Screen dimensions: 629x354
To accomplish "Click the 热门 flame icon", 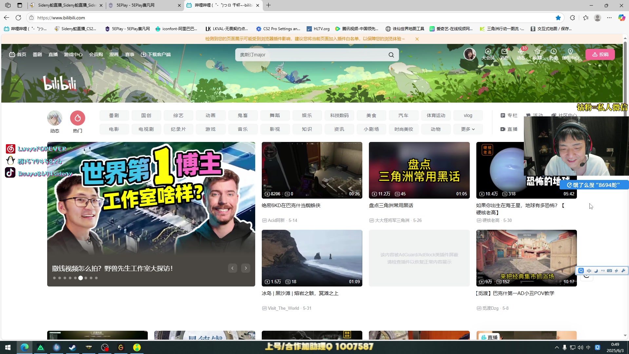I will coord(78,118).
